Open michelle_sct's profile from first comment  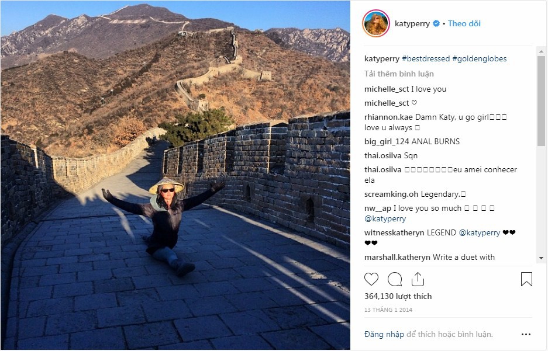387,89
